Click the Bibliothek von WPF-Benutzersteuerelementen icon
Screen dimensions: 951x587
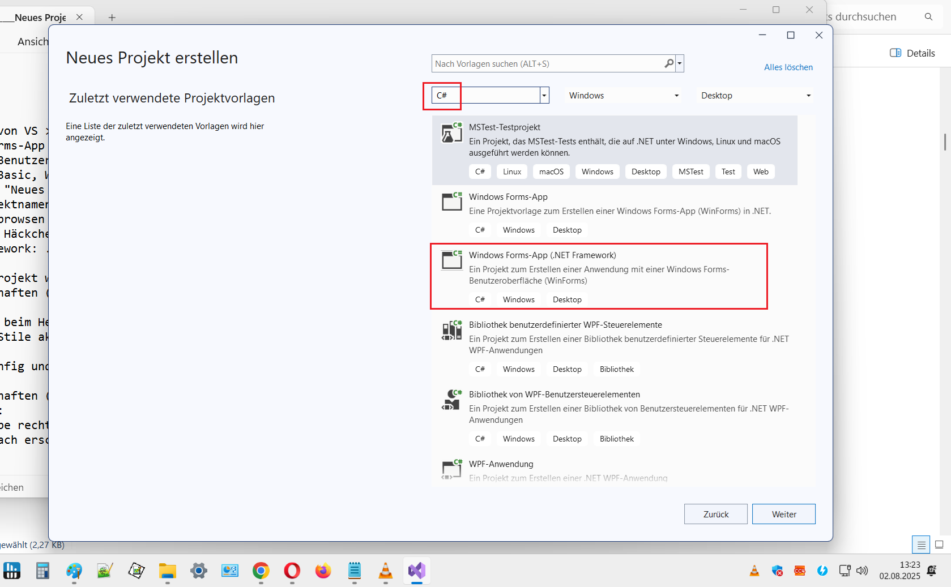pyautogui.click(x=451, y=400)
